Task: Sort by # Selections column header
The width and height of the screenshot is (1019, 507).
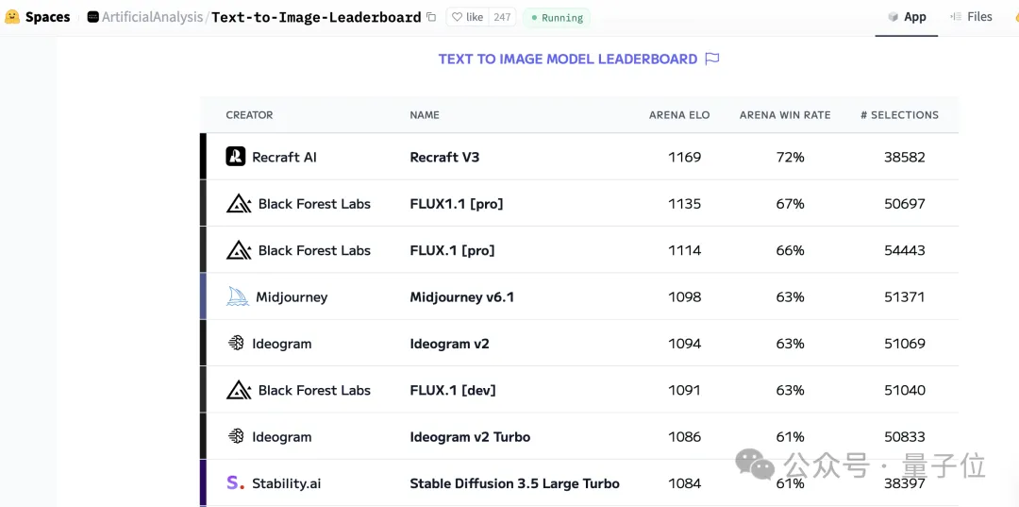Action: (x=899, y=115)
